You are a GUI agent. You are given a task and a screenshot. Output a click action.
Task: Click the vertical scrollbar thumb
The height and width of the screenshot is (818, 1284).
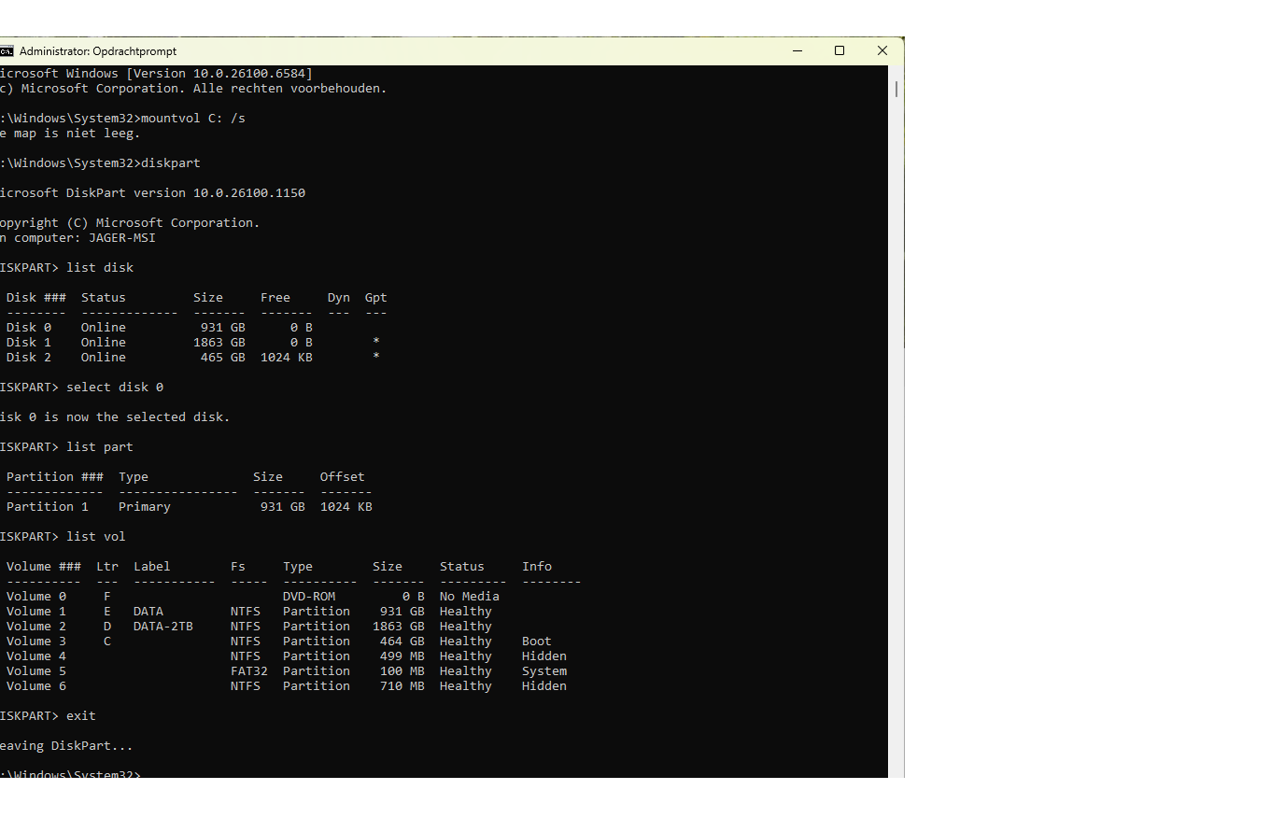click(x=896, y=89)
